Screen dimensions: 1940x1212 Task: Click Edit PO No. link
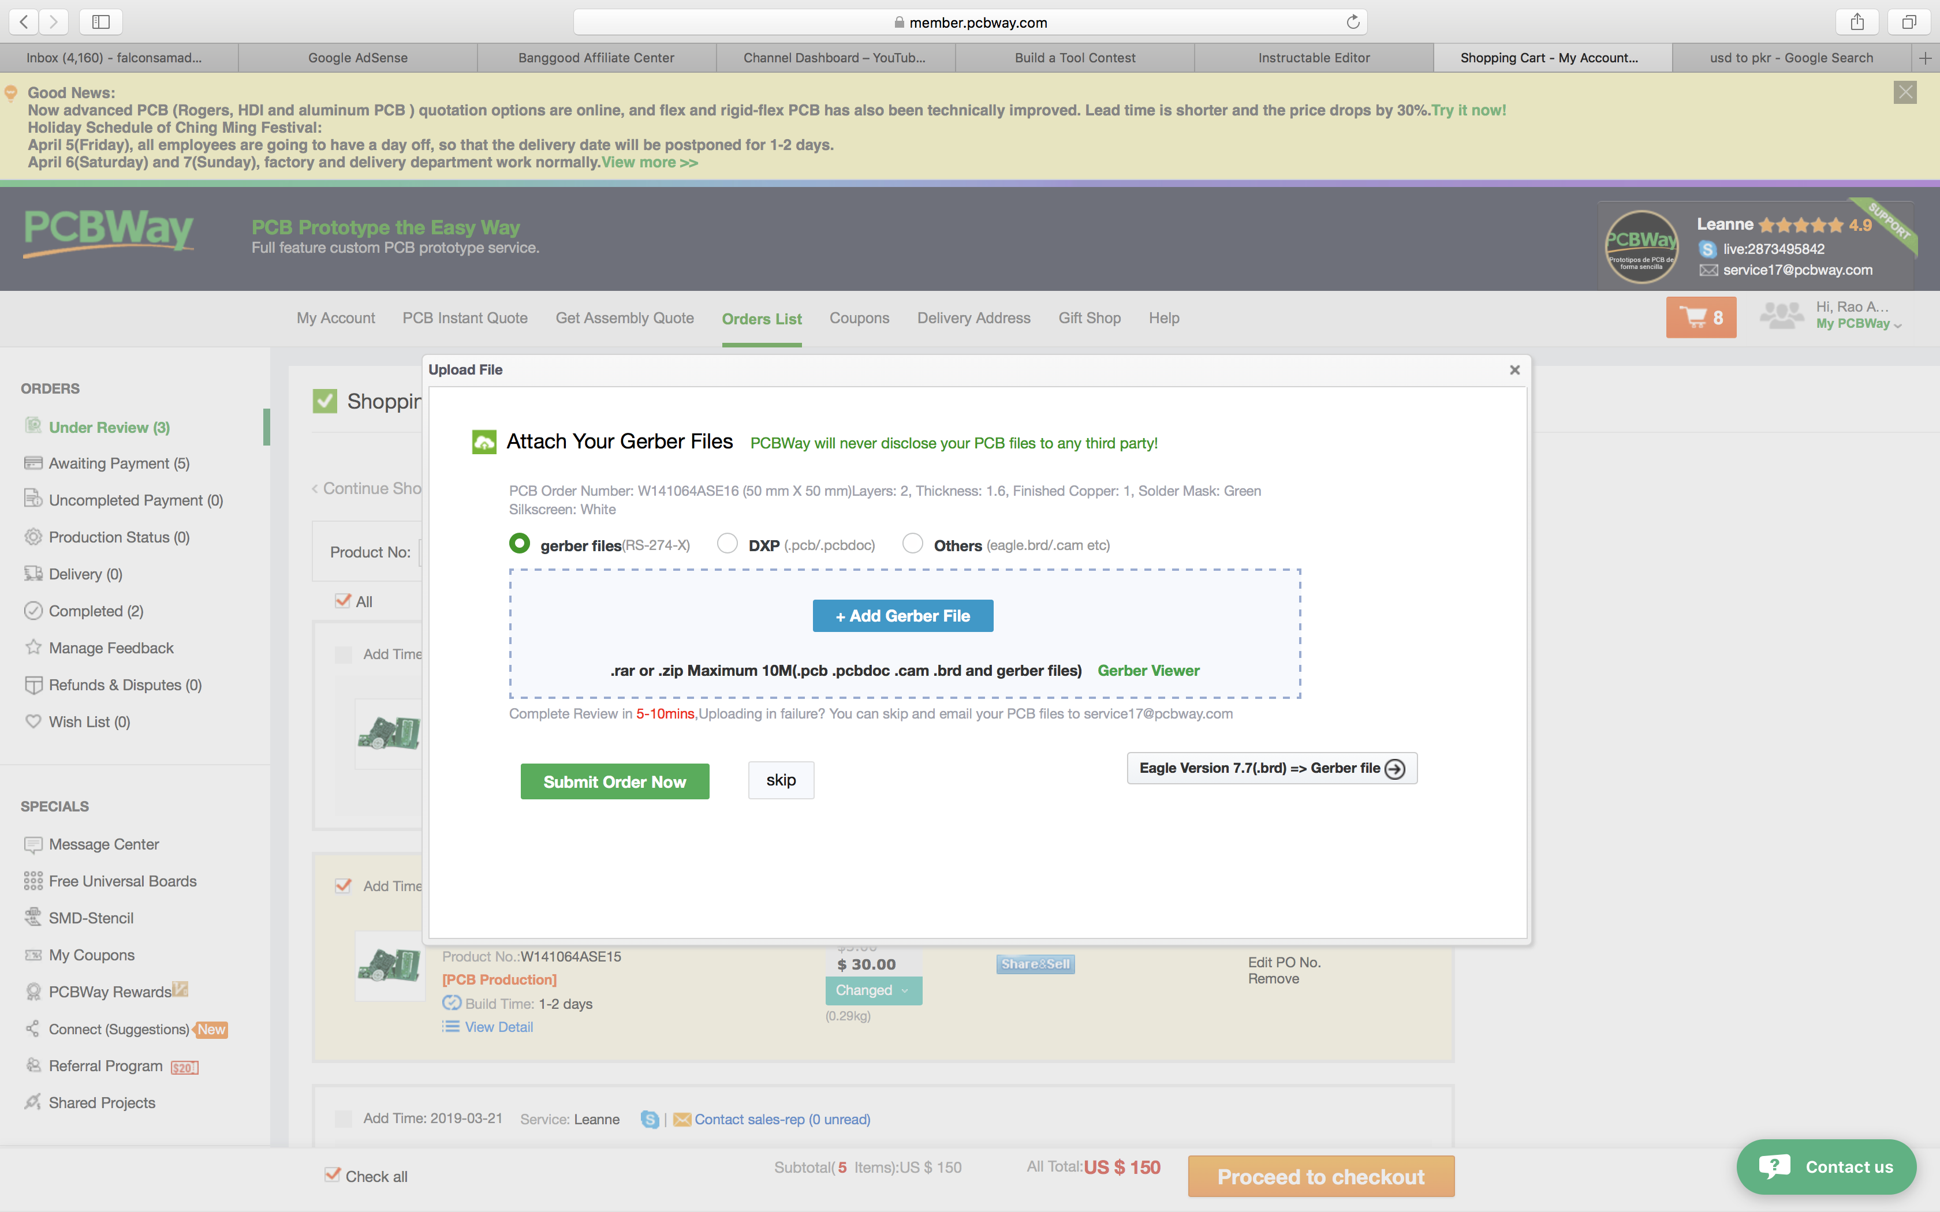pos(1284,962)
